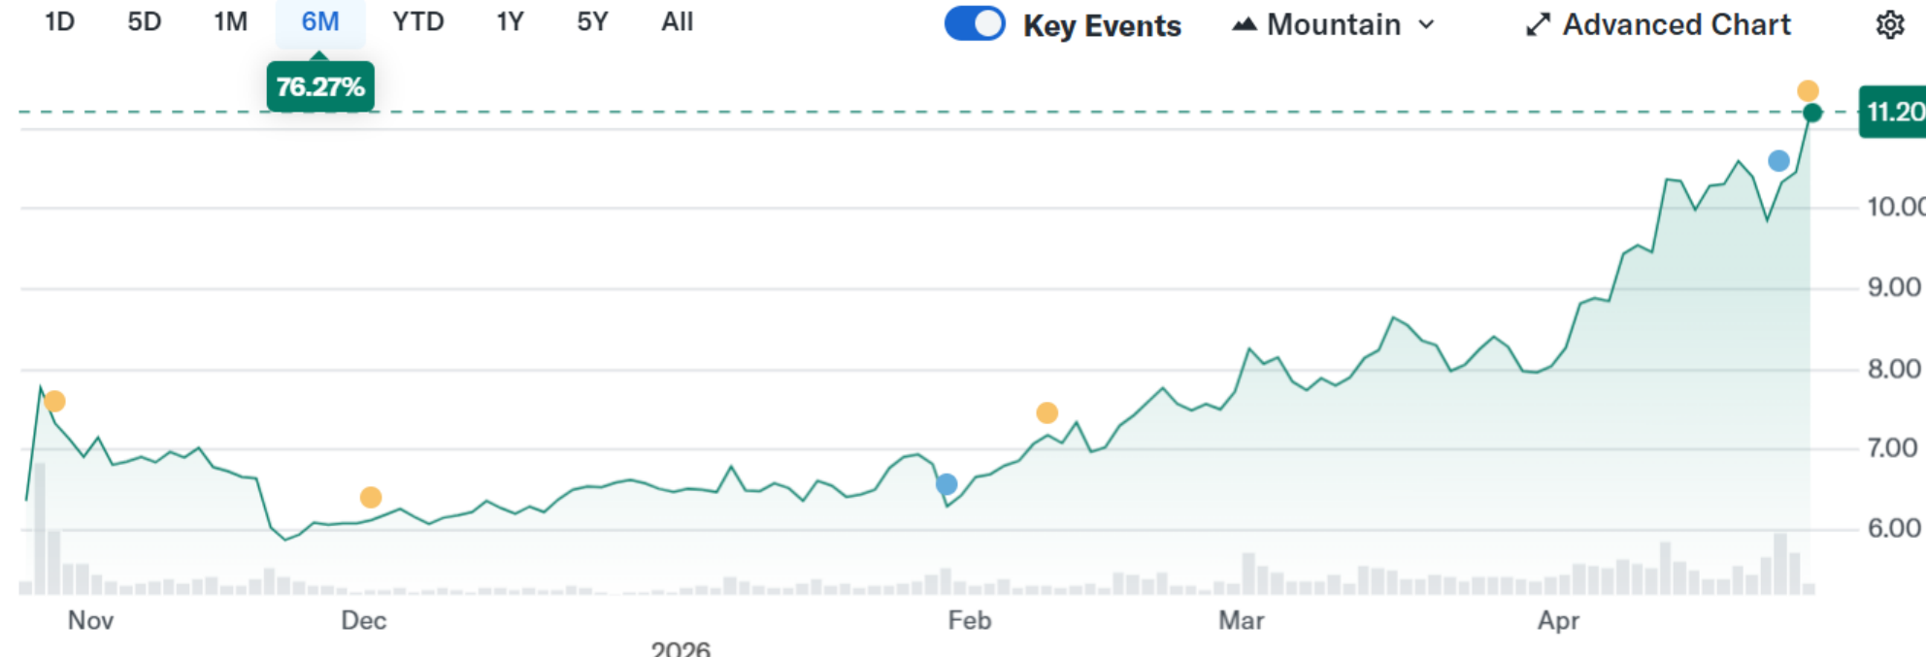
Task: Click the Nov date axis label
Action: point(90,620)
